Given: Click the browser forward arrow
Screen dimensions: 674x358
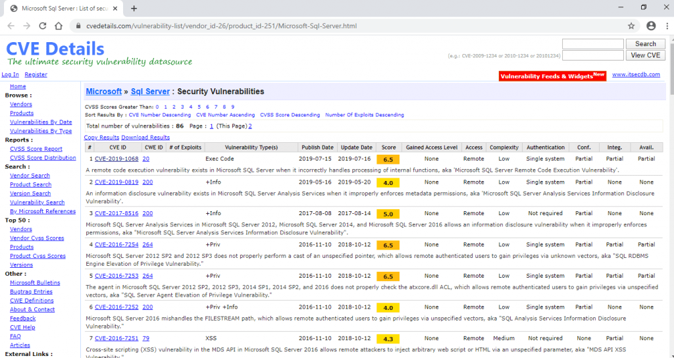Looking at the screenshot, I should pyautogui.click(x=26, y=26).
